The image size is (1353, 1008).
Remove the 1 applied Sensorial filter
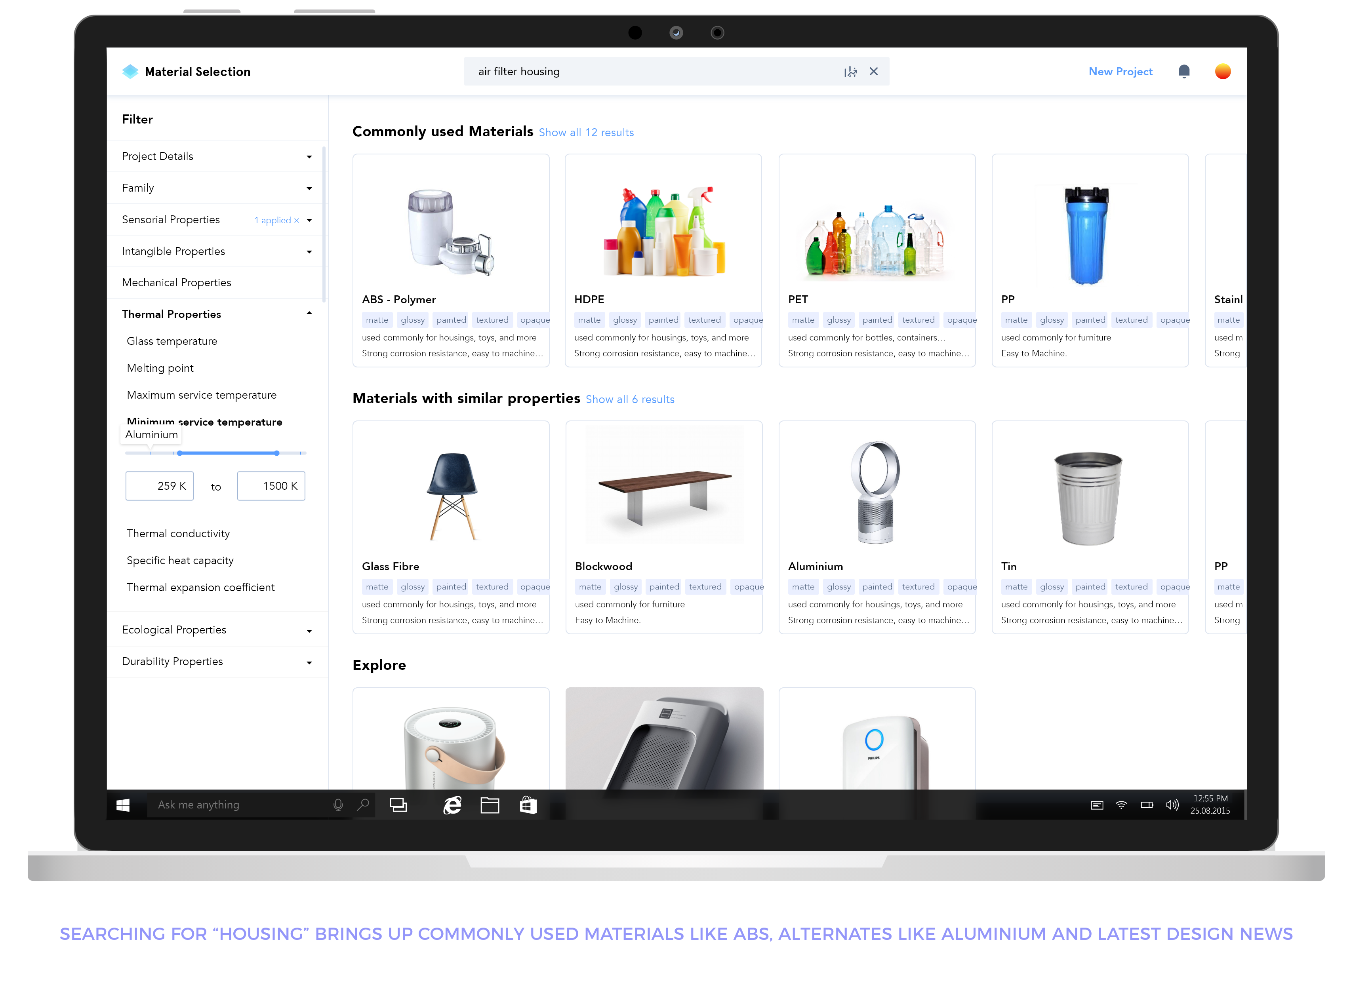(297, 220)
